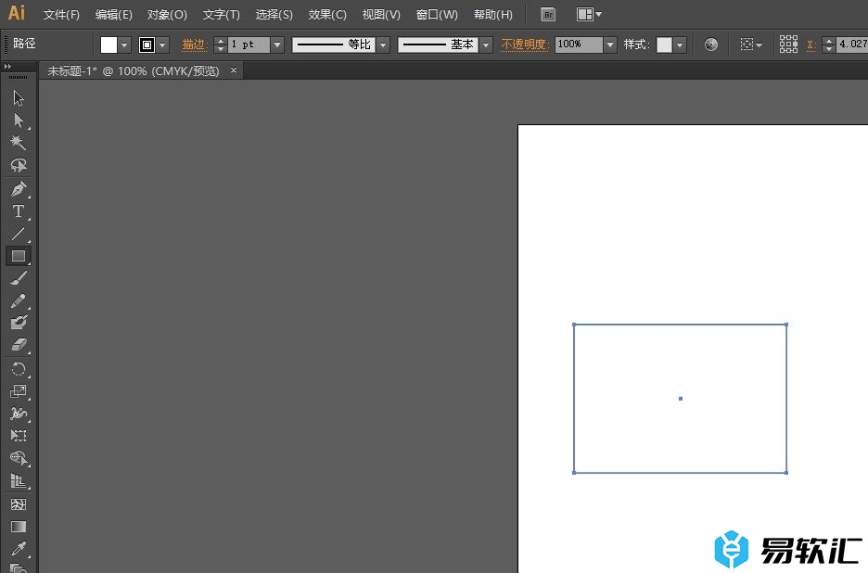This screenshot has width=868, height=573.
Task: Click the opacity 100% input field
Action: tap(579, 45)
